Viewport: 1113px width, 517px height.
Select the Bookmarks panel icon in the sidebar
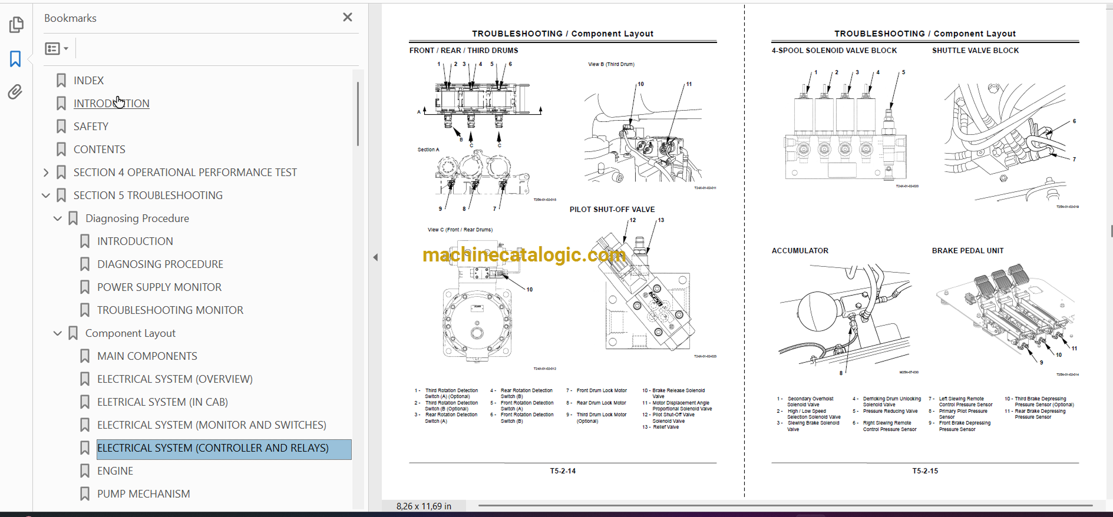tap(15, 59)
